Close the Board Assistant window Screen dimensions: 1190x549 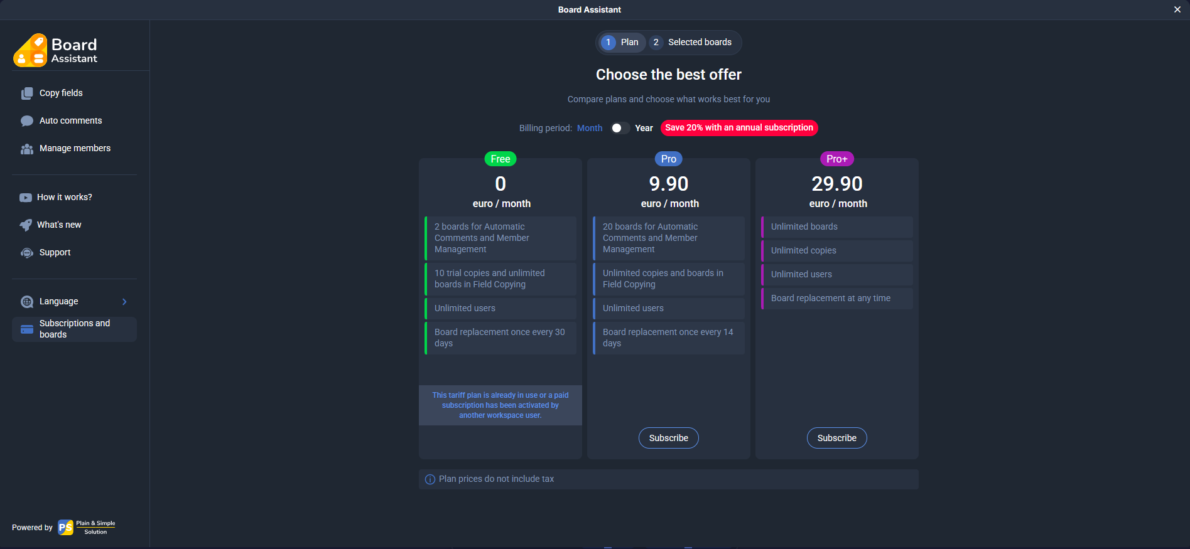(1177, 9)
